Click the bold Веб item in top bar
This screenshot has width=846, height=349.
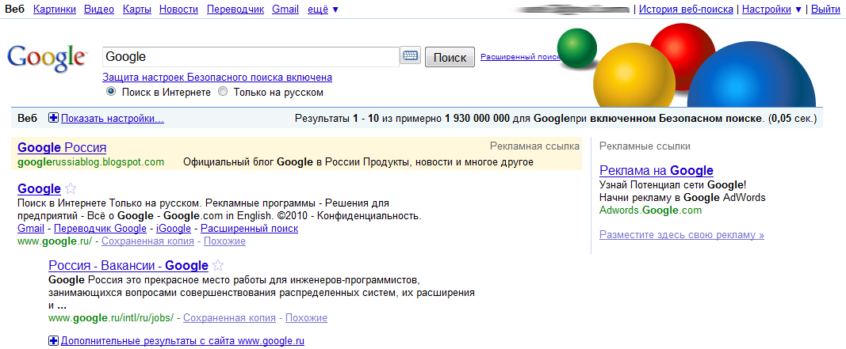(14, 9)
